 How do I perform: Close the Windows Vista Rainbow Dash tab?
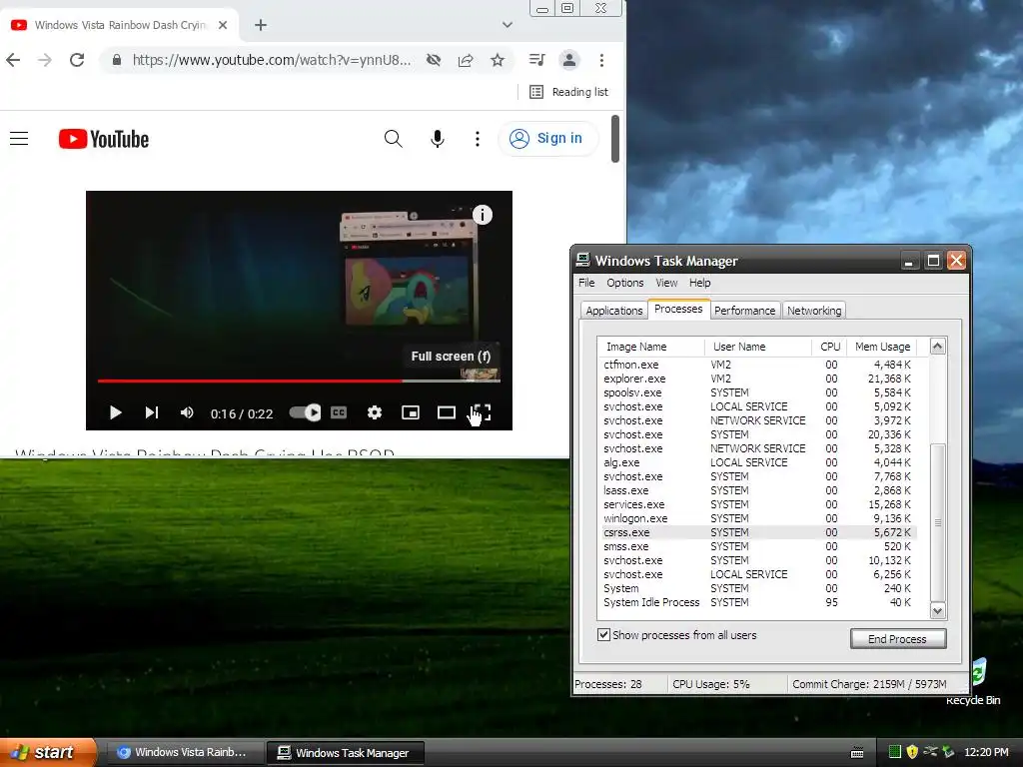pyautogui.click(x=223, y=25)
